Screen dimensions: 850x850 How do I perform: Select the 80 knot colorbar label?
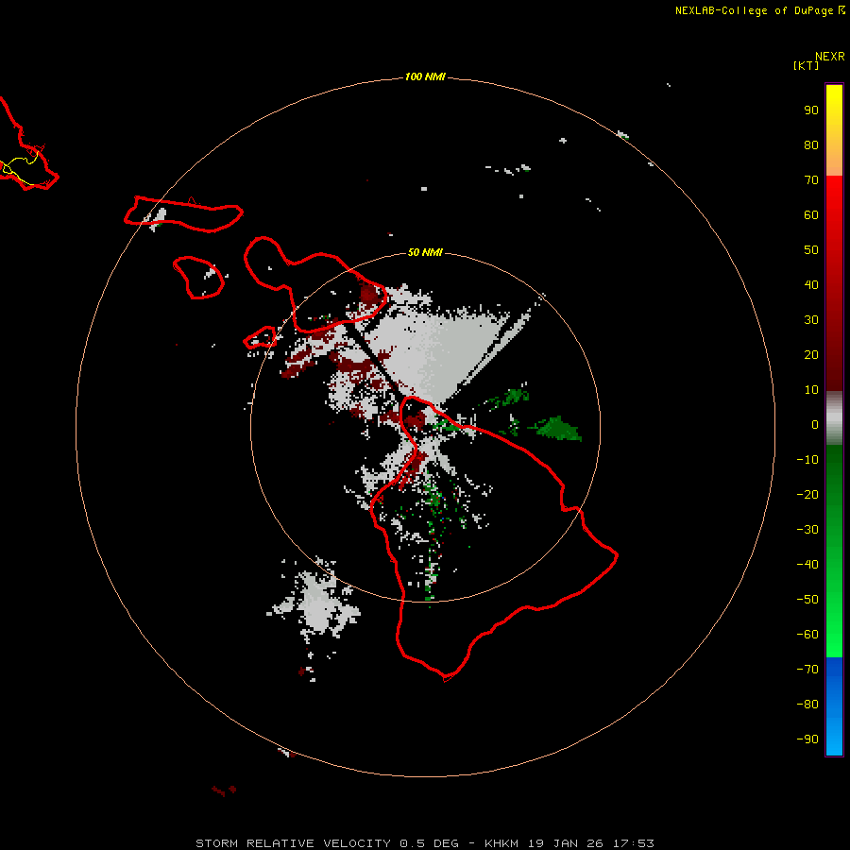point(811,145)
